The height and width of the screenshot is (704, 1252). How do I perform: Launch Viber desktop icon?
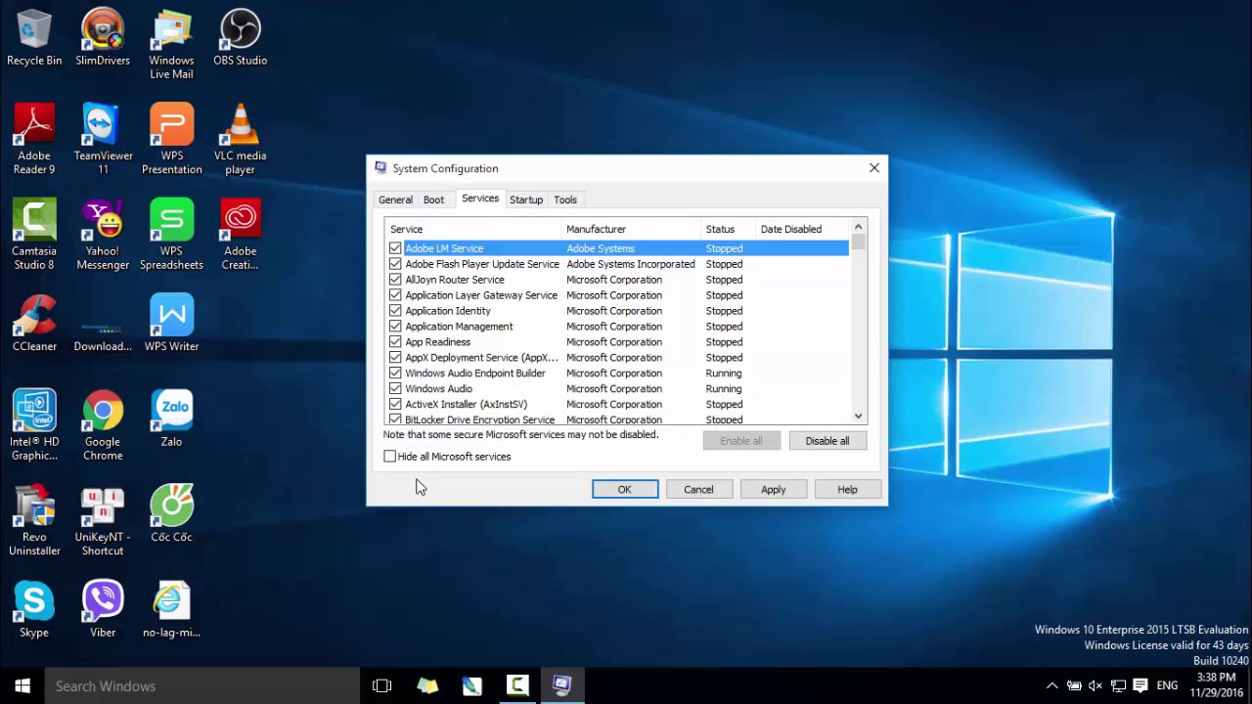pos(103,610)
